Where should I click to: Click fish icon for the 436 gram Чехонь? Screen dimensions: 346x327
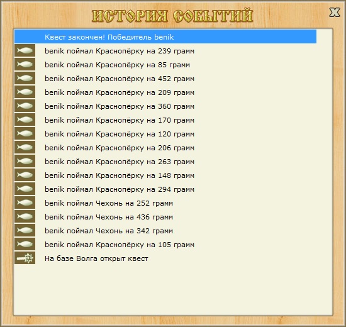(25, 216)
